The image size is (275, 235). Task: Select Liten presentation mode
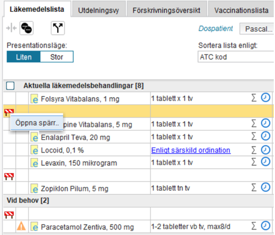point(24,57)
